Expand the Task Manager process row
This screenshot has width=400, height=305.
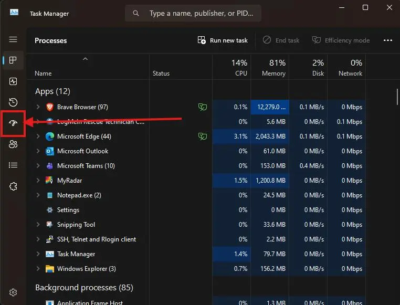click(x=38, y=254)
